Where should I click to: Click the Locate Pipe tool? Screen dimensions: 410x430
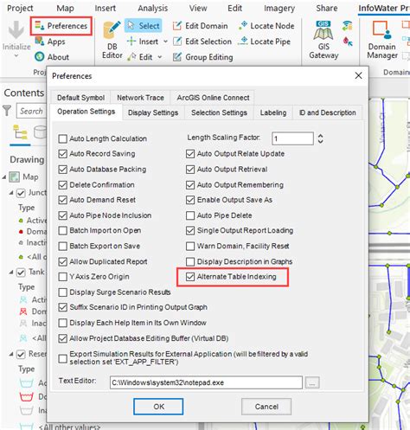pyautogui.click(x=264, y=42)
